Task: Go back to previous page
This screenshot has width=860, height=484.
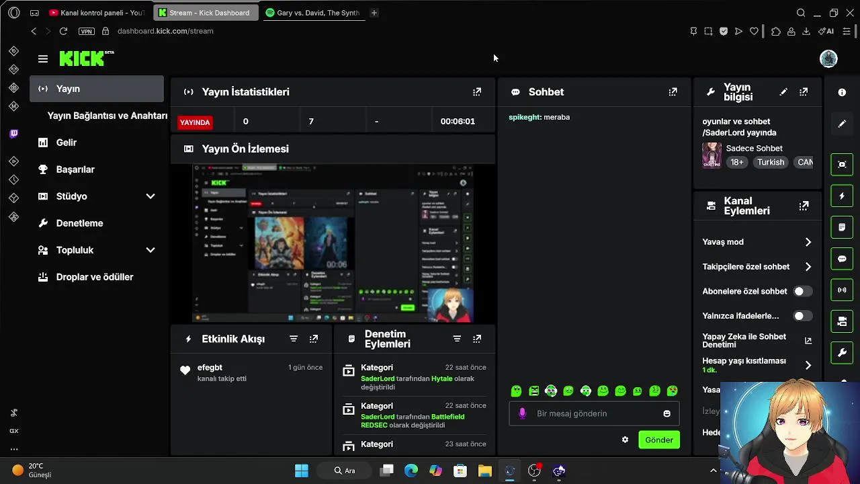Action: pos(34,31)
